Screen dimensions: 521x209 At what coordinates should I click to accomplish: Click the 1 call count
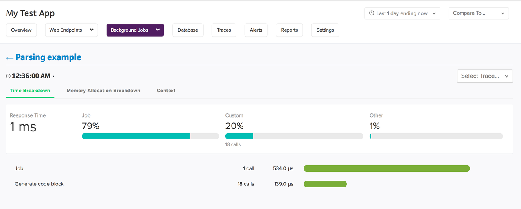(248, 168)
